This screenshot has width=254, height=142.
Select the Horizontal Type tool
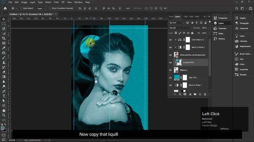(x=4, y=96)
